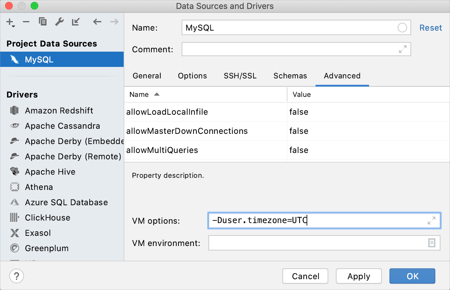Click the Value column header
The height and width of the screenshot is (290, 450).
(x=368, y=94)
